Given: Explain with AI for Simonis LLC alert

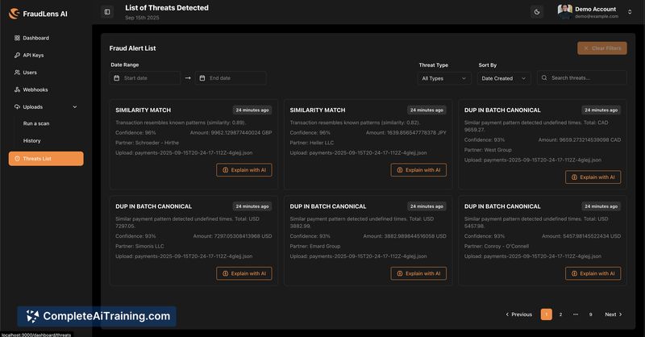Looking at the screenshot, I should (244, 273).
